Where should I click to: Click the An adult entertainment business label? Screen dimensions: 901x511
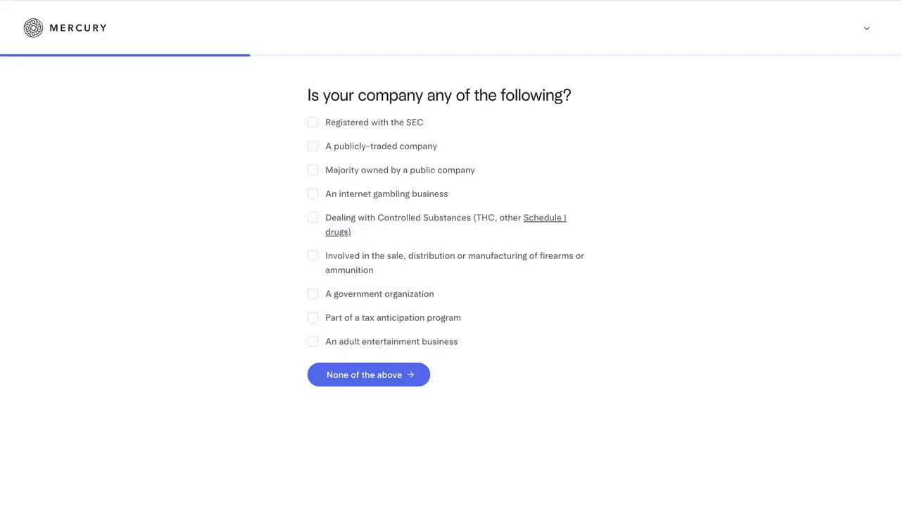coord(391,342)
